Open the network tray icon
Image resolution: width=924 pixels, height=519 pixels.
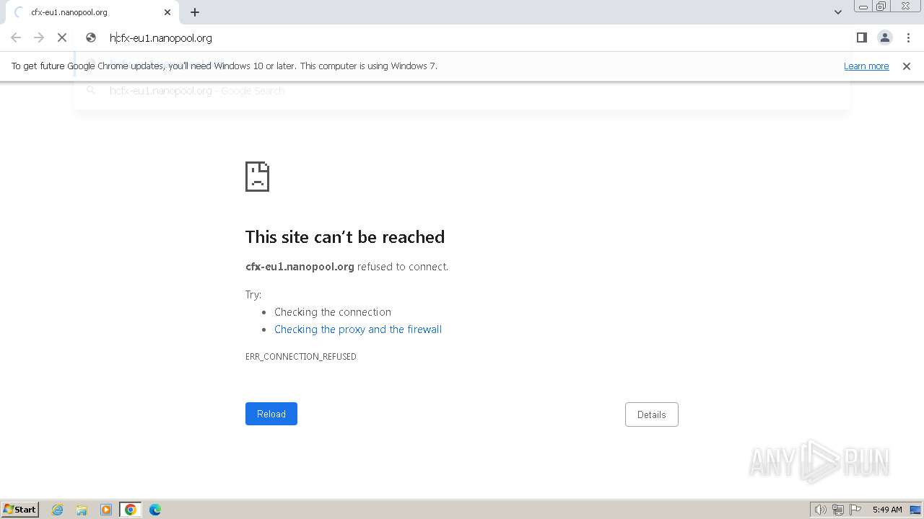tap(838, 510)
